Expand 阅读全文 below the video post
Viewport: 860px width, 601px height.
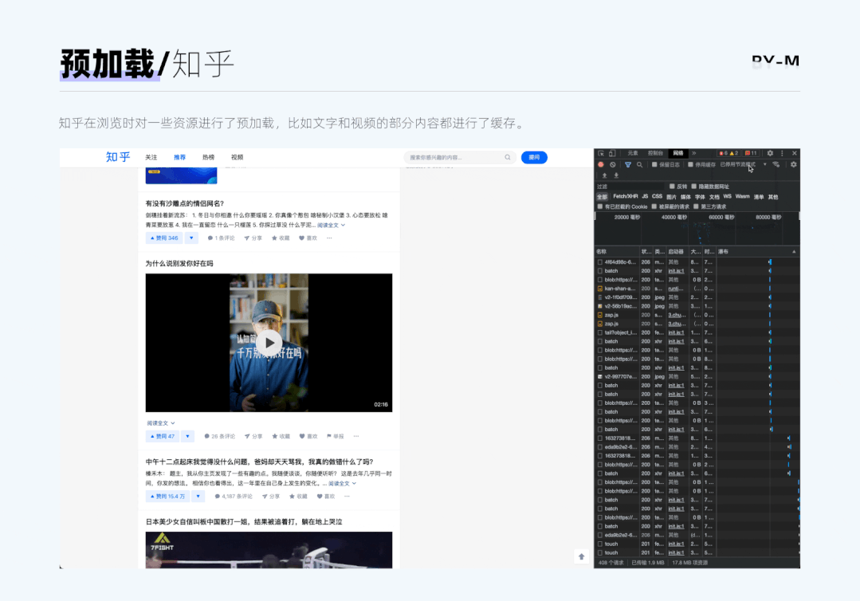[161, 423]
